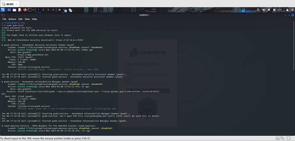Close the KEVO VM tab

pyautogui.click(x=17, y=4)
